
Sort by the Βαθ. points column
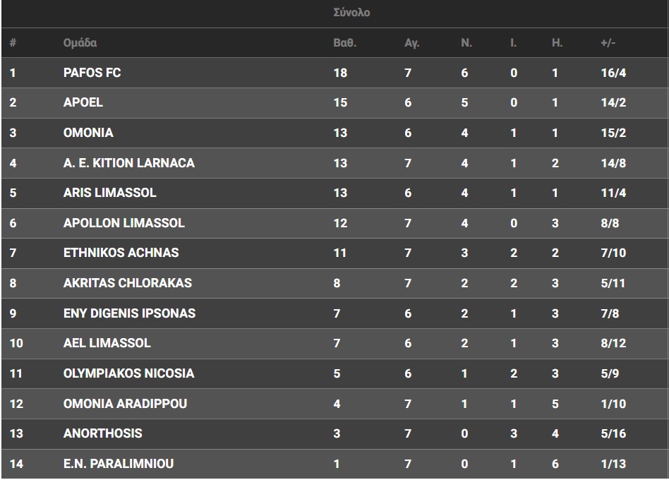click(344, 42)
